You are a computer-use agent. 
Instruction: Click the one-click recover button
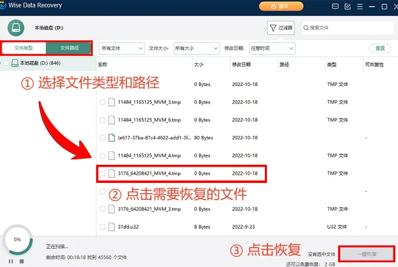[x=367, y=254]
